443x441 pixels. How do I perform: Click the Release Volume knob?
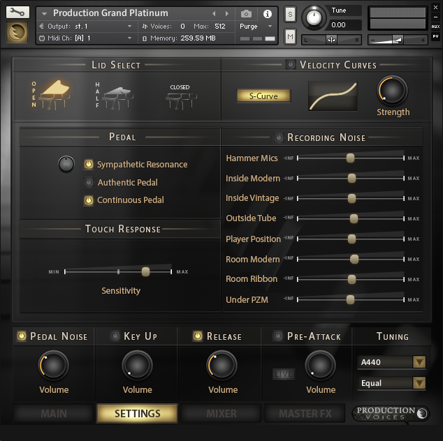pyautogui.click(x=221, y=366)
